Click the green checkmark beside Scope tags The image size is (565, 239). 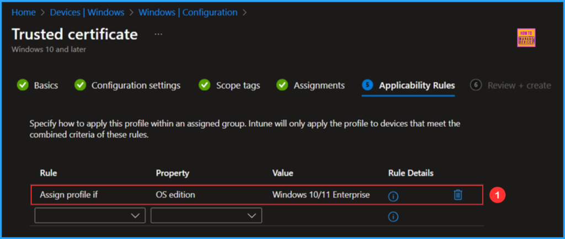pyautogui.click(x=204, y=86)
